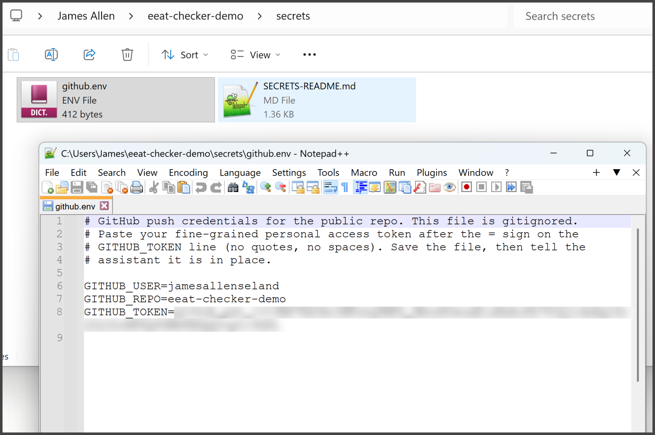
Task: Click the Save recorded macro icon
Action: 526,187
